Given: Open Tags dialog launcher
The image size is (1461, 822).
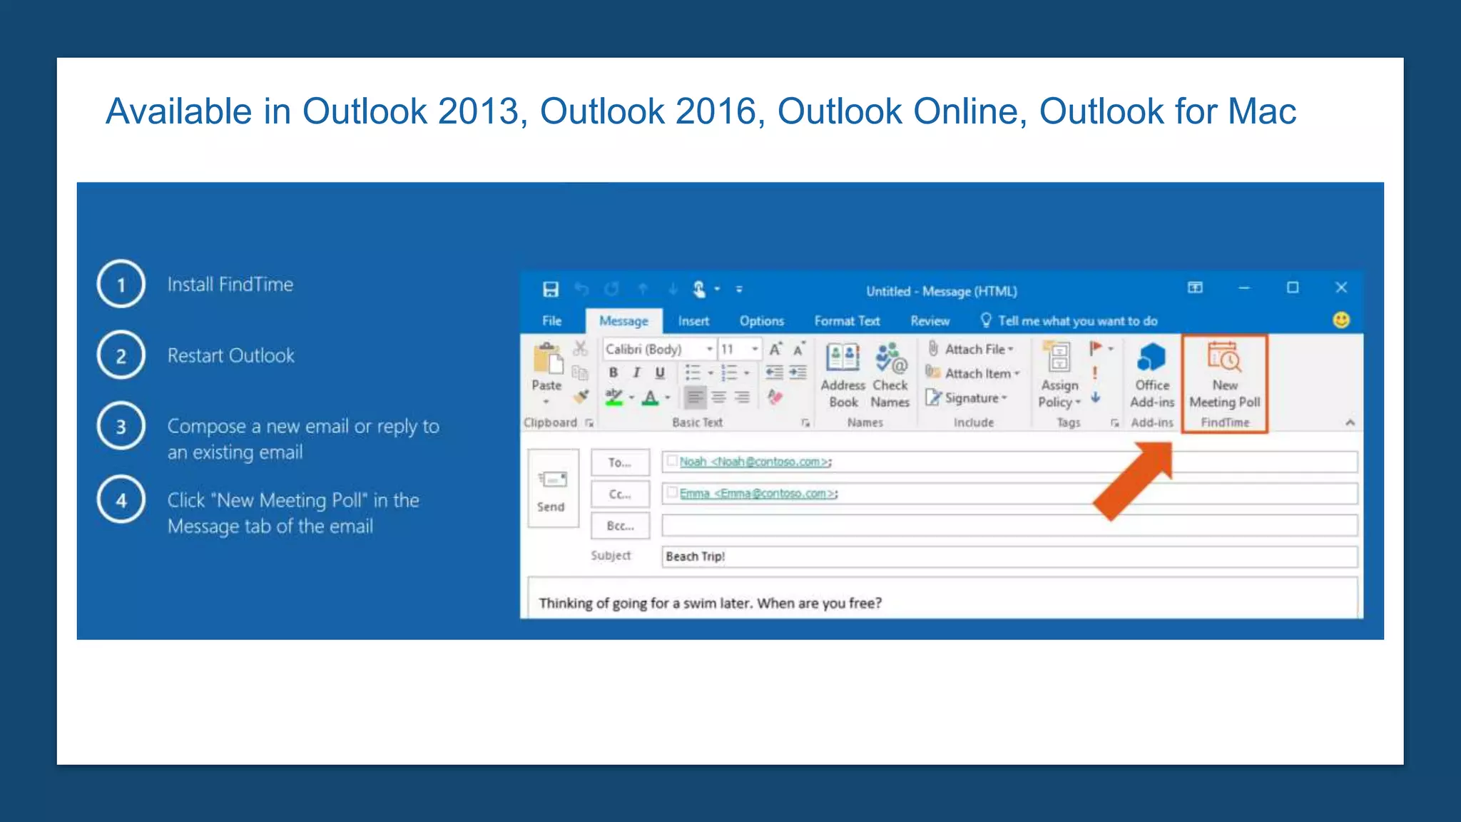Looking at the screenshot, I should [x=1114, y=423].
